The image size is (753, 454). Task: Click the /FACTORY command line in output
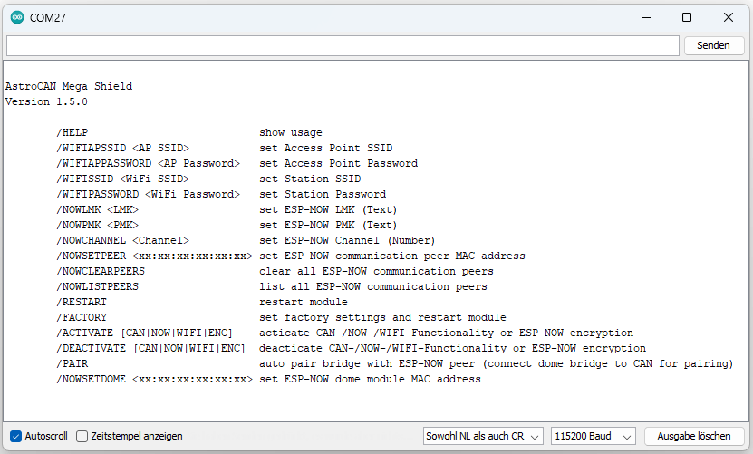point(282,317)
